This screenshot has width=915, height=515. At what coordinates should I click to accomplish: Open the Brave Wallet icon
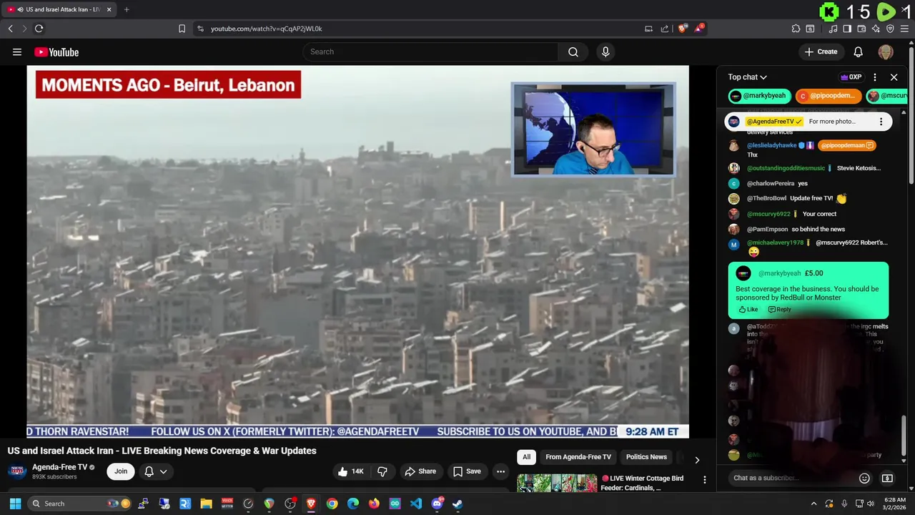[x=861, y=29]
